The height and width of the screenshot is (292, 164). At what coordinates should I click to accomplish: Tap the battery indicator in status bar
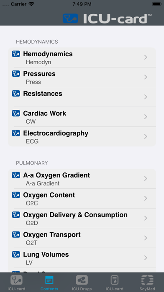pos(157,4)
